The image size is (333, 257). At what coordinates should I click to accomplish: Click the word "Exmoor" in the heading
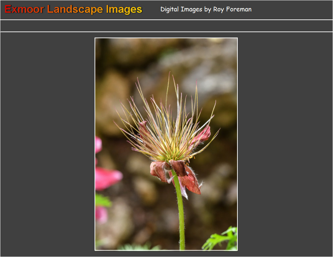24,9
